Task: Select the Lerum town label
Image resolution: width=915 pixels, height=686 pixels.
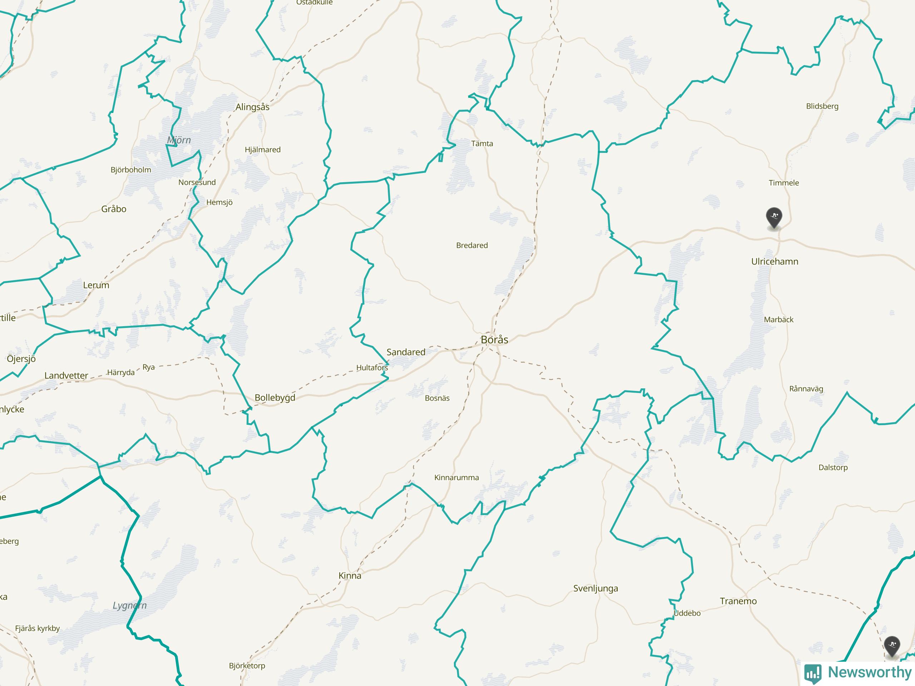Action: click(96, 285)
